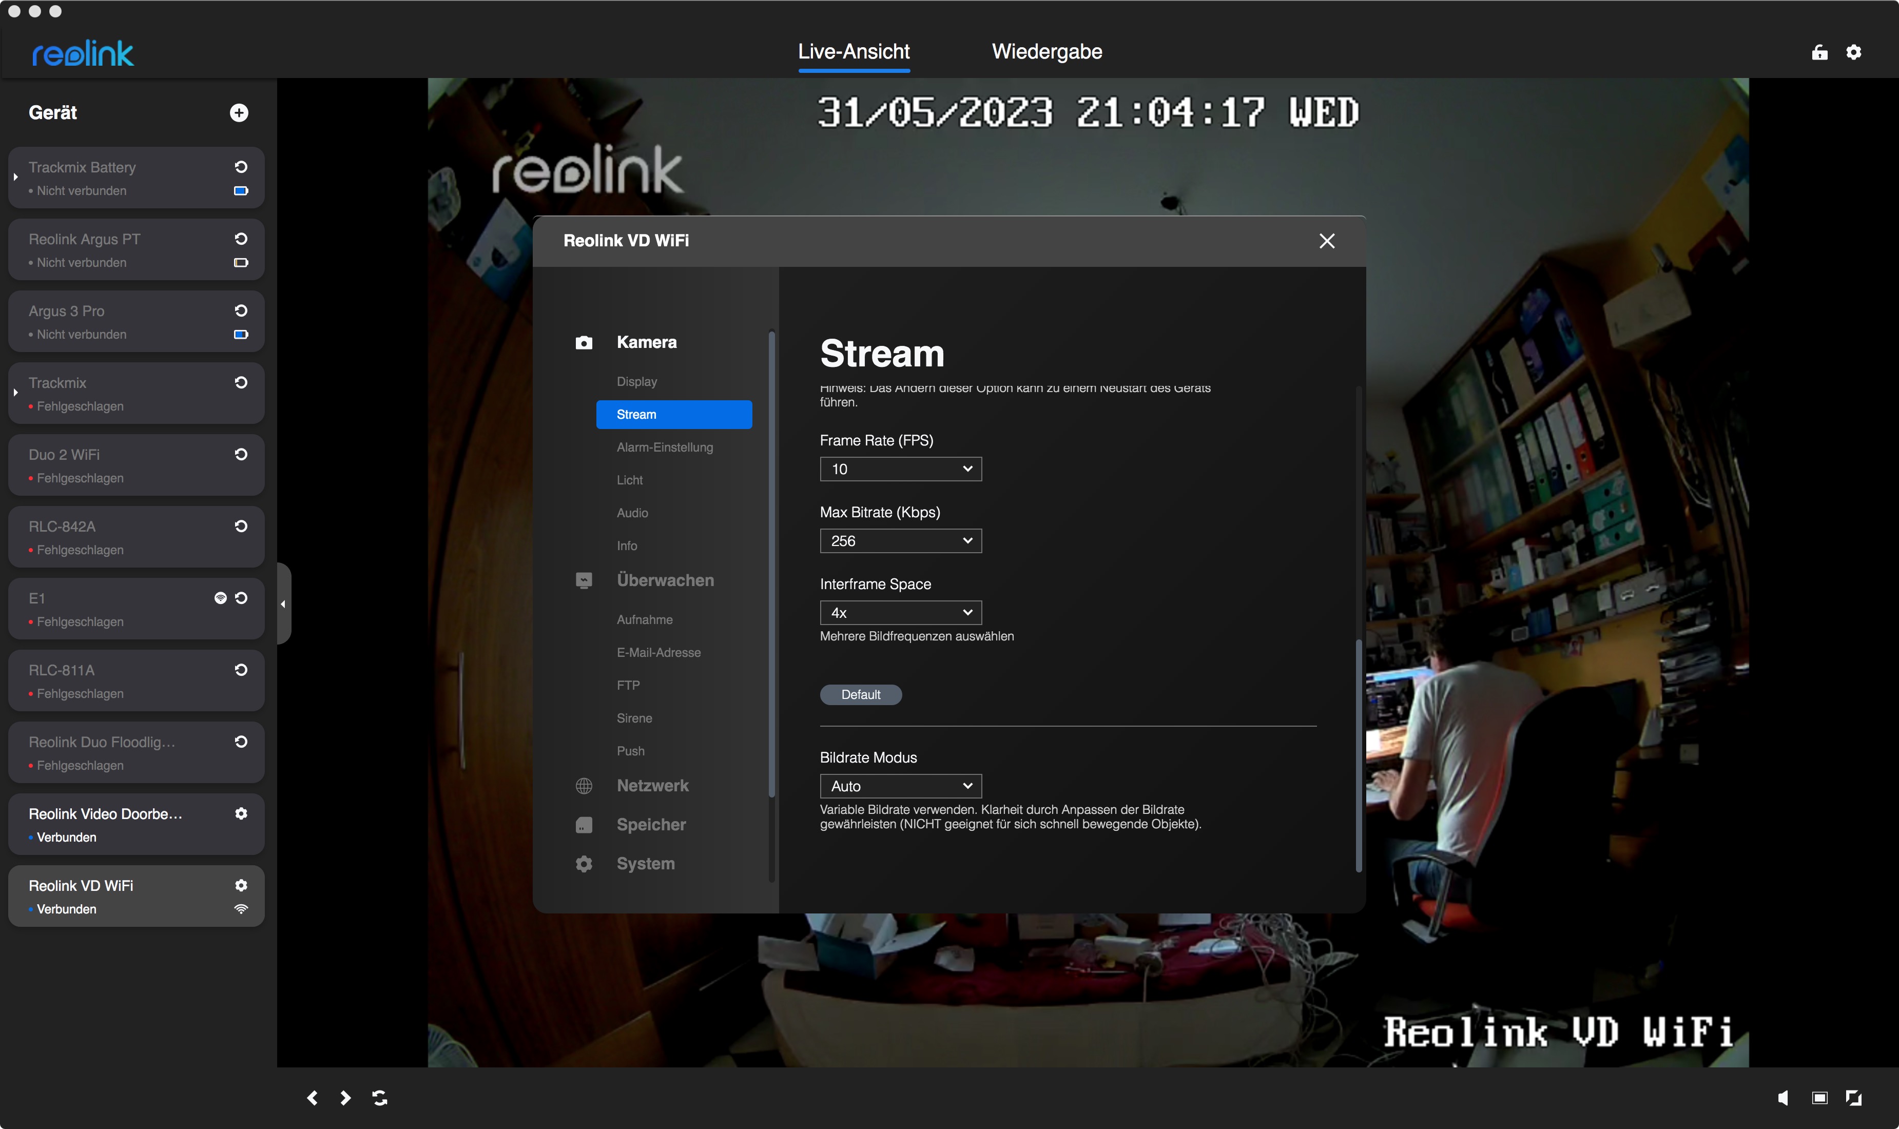Viewport: 1899px width, 1129px height.
Task: Open the Bildrate Modus dropdown
Action: (x=900, y=786)
